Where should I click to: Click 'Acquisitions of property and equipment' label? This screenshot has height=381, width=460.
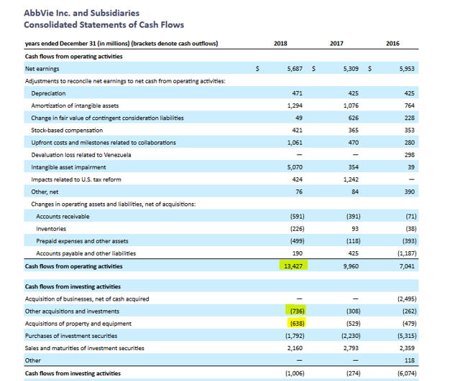coord(78,324)
